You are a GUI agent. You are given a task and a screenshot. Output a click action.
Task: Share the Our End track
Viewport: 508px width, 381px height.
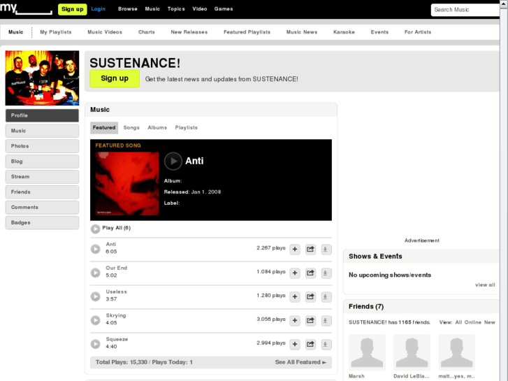[310, 273]
